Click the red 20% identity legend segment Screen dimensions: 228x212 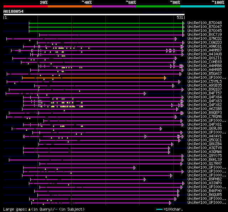click(26, 6)
